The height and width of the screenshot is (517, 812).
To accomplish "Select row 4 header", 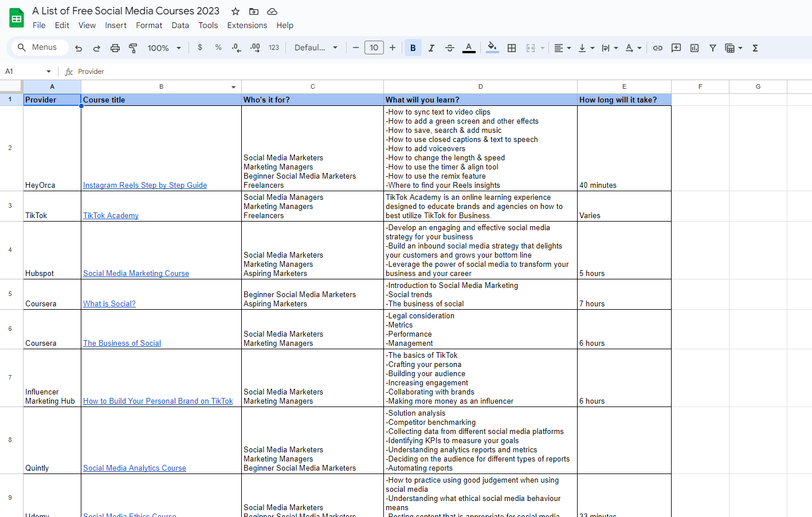I will tap(10, 250).
